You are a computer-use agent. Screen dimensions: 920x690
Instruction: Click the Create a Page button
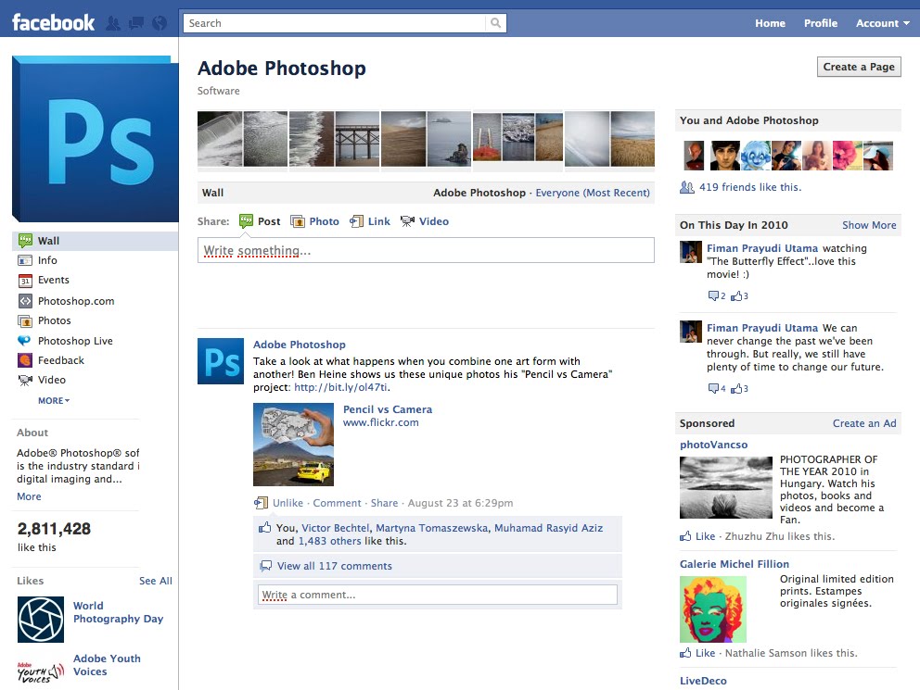859,67
